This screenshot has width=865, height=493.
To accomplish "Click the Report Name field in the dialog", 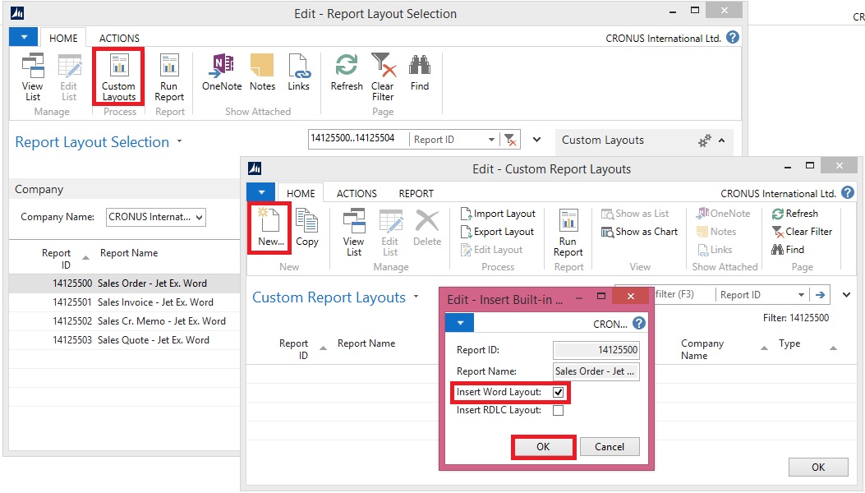I will (x=596, y=371).
